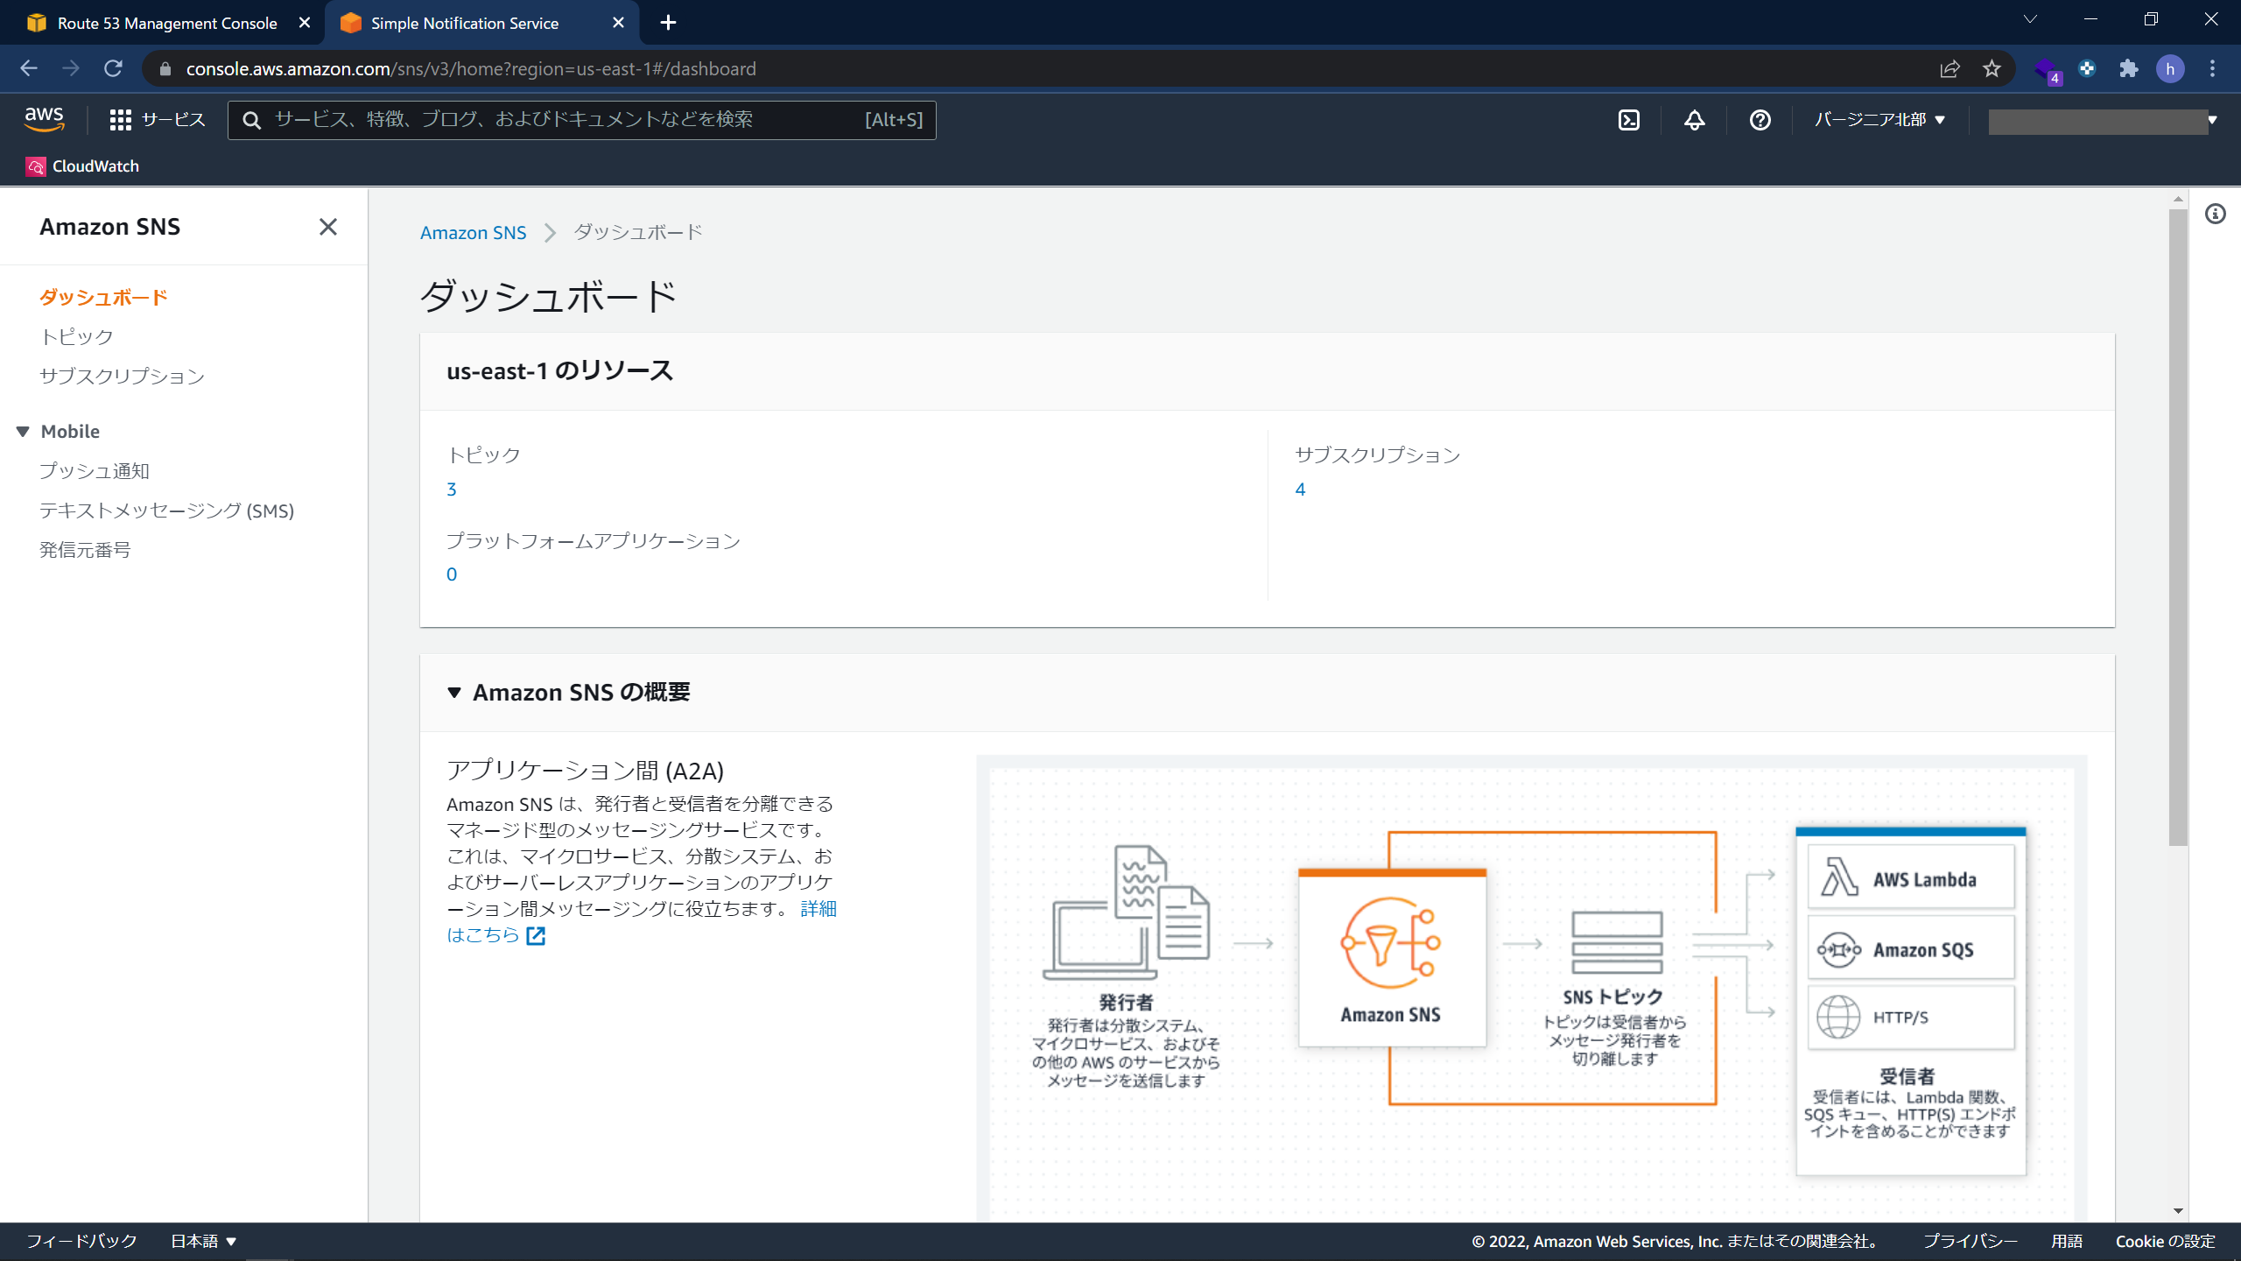Click the Amazon SNS diagram image
The height and width of the screenshot is (1261, 2241).
pos(1531,990)
